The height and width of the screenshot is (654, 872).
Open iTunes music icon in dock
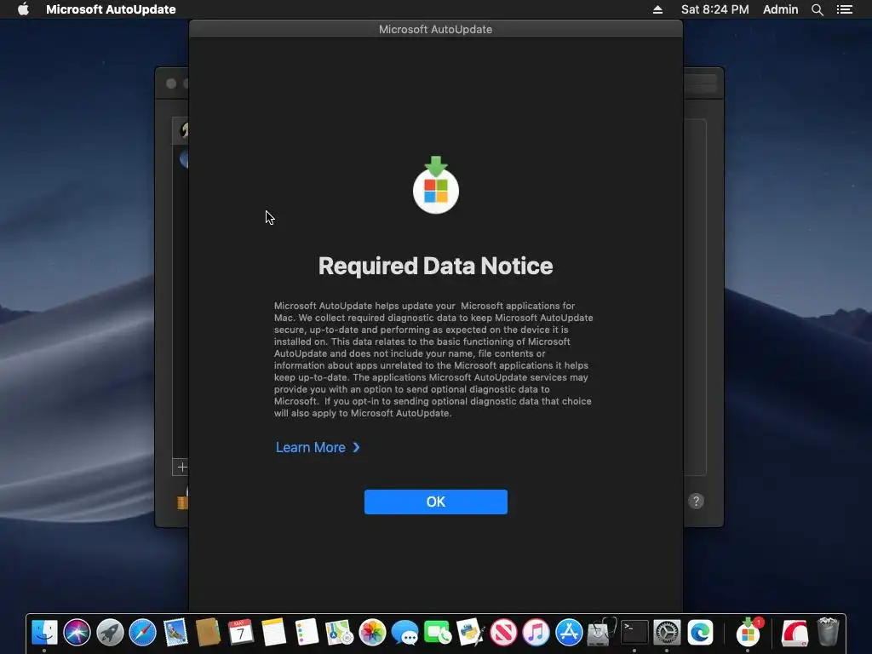coord(536,633)
